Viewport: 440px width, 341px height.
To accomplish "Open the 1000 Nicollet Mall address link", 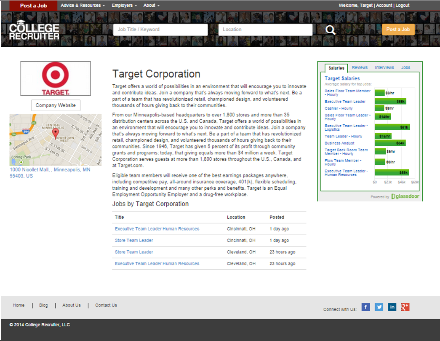I will coord(50,173).
